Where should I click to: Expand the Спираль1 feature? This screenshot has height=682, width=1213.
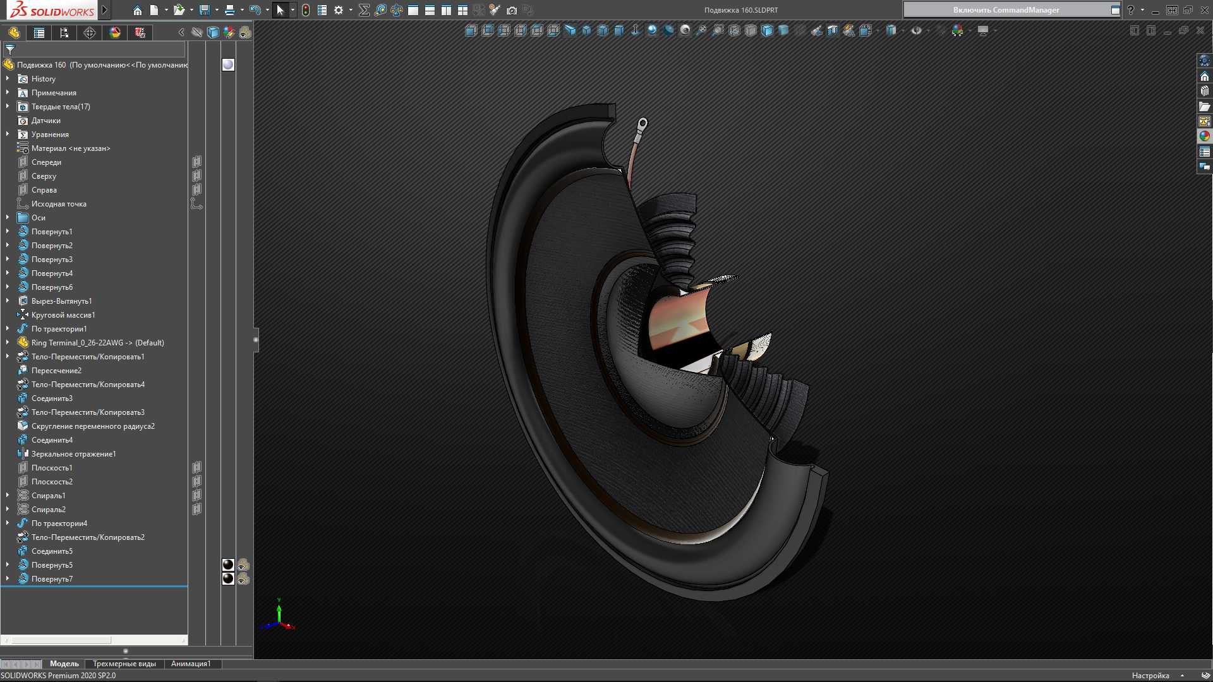pyautogui.click(x=8, y=496)
